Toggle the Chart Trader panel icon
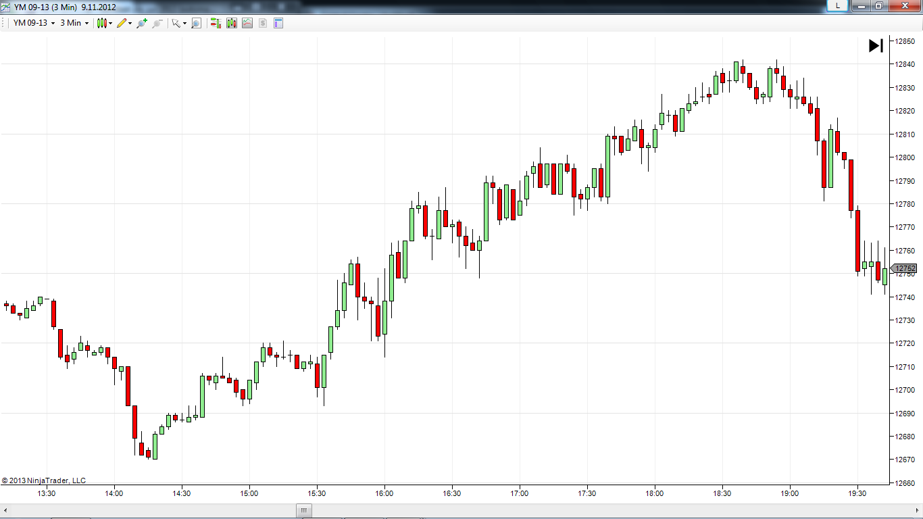923x519 pixels. (x=216, y=23)
